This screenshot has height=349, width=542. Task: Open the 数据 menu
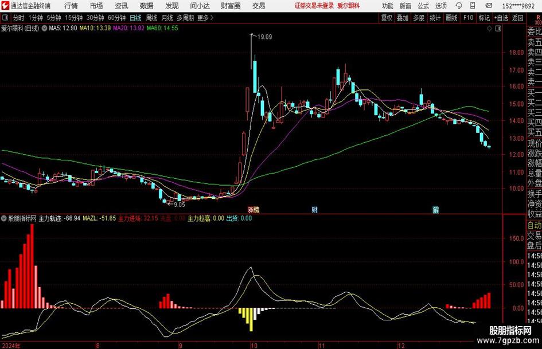(x=147, y=6)
